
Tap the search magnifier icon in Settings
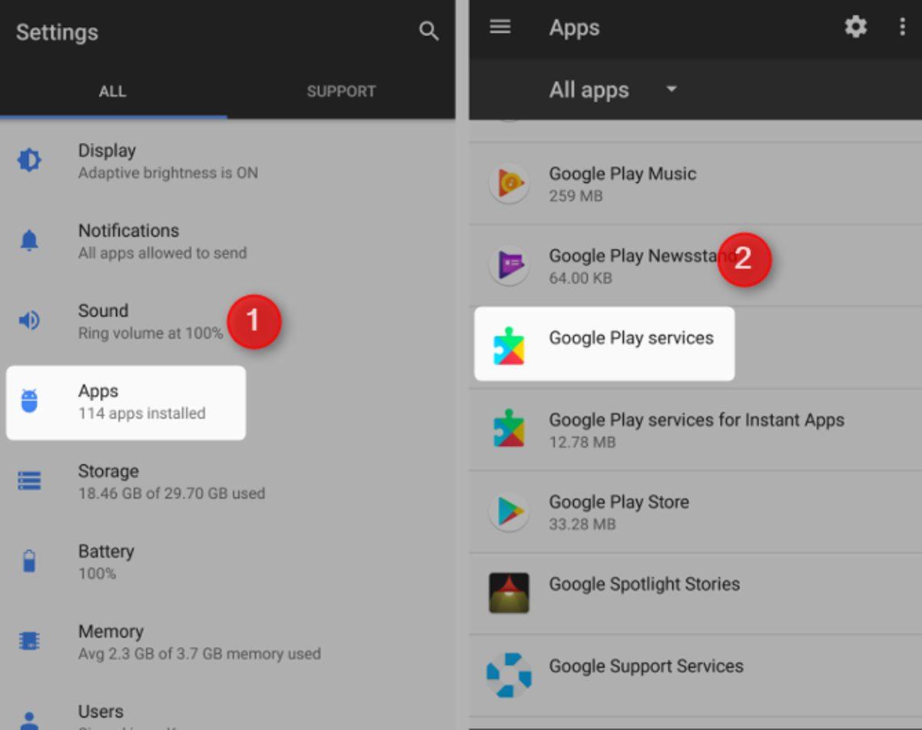click(428, 32)
